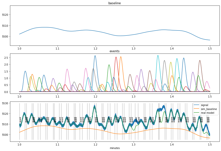Image resolution: width=221 pixels, height=151 pixels.
Task: Click the 'minutes' x-axis label
Action: pos(115,148)
